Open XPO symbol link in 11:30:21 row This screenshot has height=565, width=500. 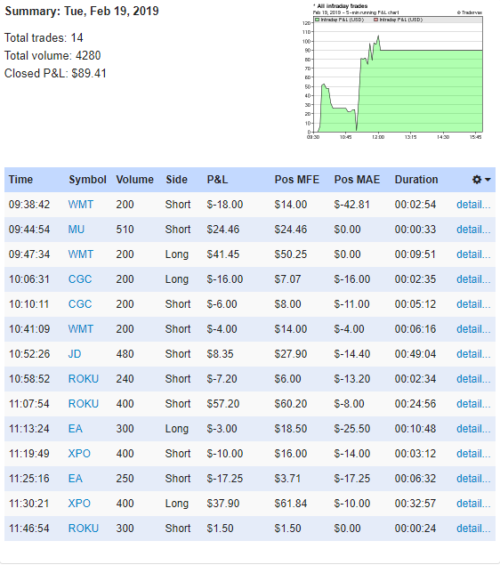(x=79, y=503)
